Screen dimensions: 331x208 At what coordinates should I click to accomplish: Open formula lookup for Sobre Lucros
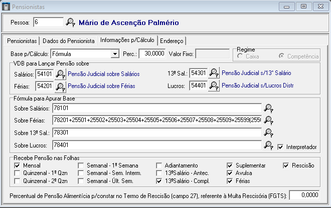(x=268, y=145)
